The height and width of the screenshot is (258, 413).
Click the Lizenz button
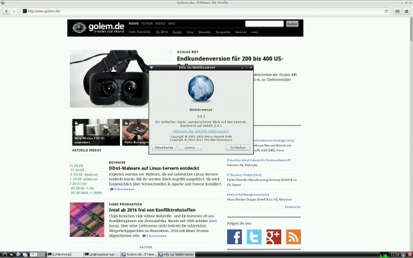(x=190, y=148)
